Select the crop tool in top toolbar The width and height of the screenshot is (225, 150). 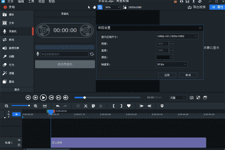click(x=100, y=7)
